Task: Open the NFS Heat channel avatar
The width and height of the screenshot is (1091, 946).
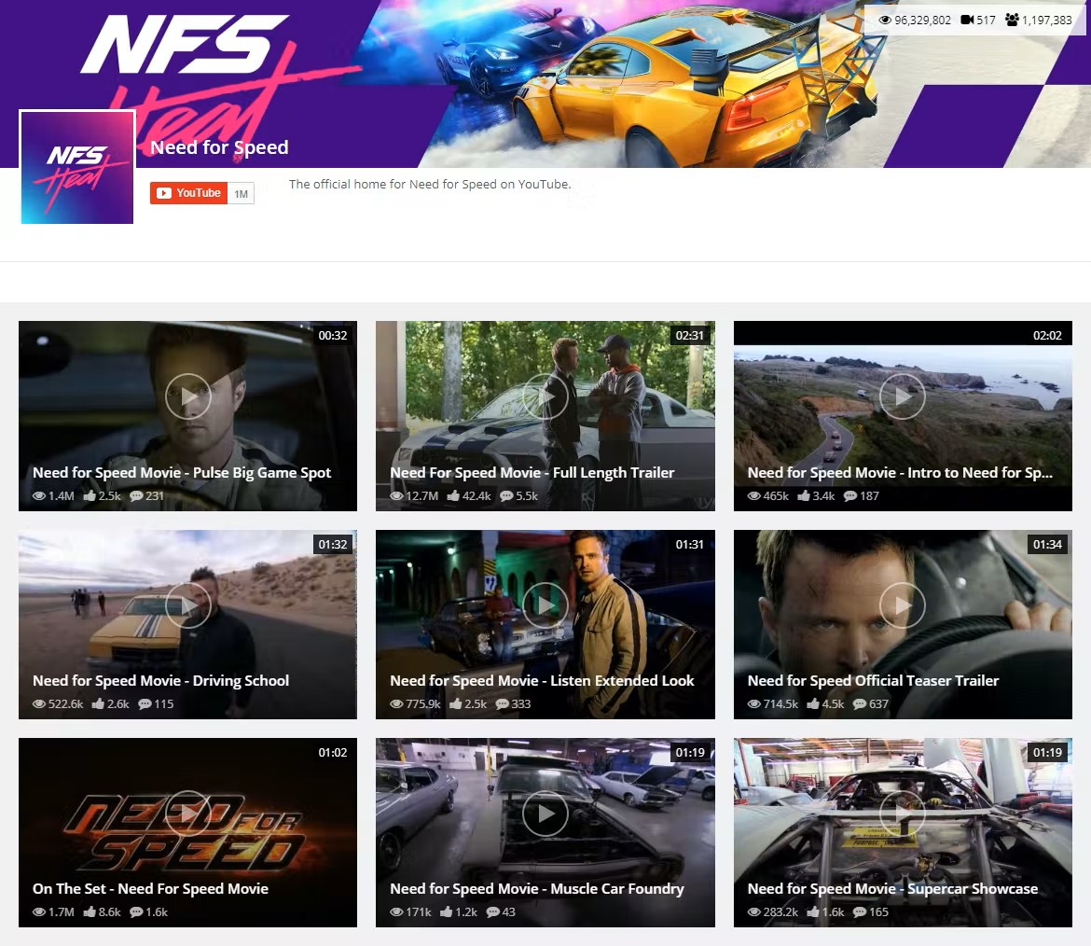Action: (x=77, y=167)
